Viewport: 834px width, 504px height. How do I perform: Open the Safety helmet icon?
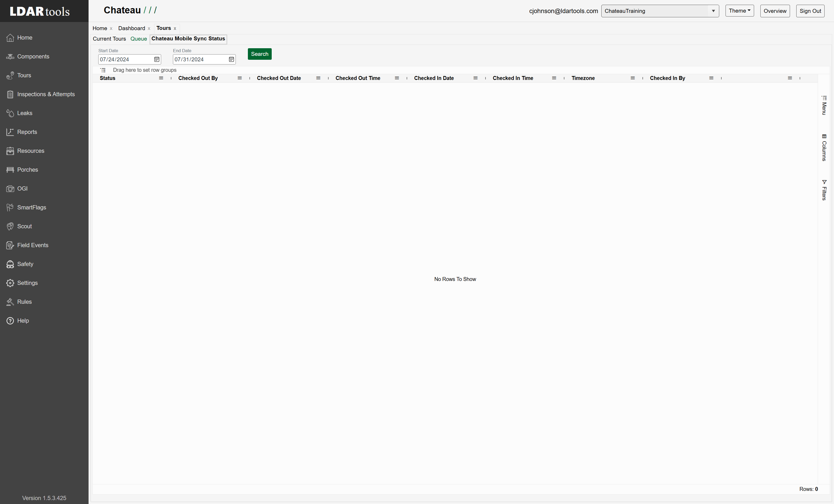pyautogui.click(x=10, y=264)
